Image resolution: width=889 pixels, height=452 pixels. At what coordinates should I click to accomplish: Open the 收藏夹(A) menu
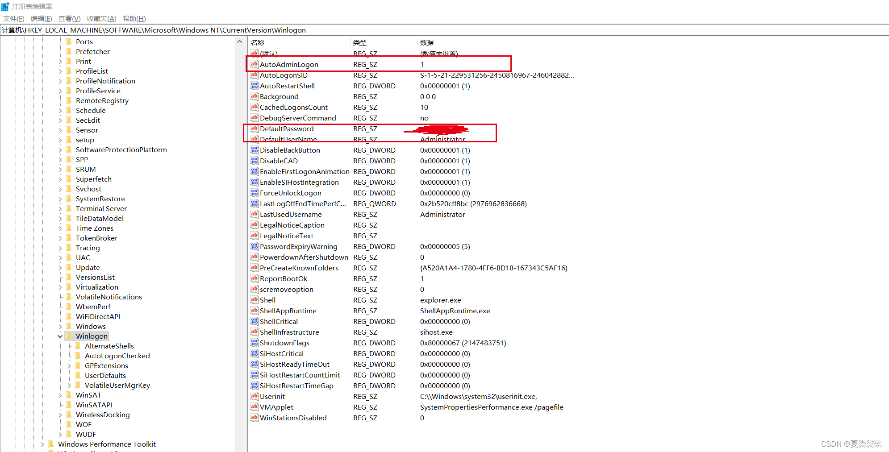coord(101,18)
